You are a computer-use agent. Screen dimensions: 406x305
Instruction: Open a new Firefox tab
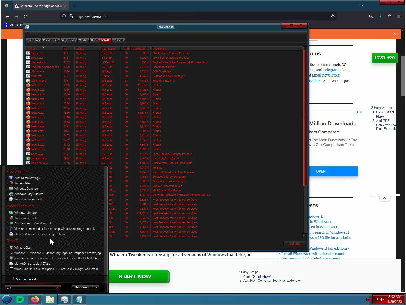click(x=75, y=6)
